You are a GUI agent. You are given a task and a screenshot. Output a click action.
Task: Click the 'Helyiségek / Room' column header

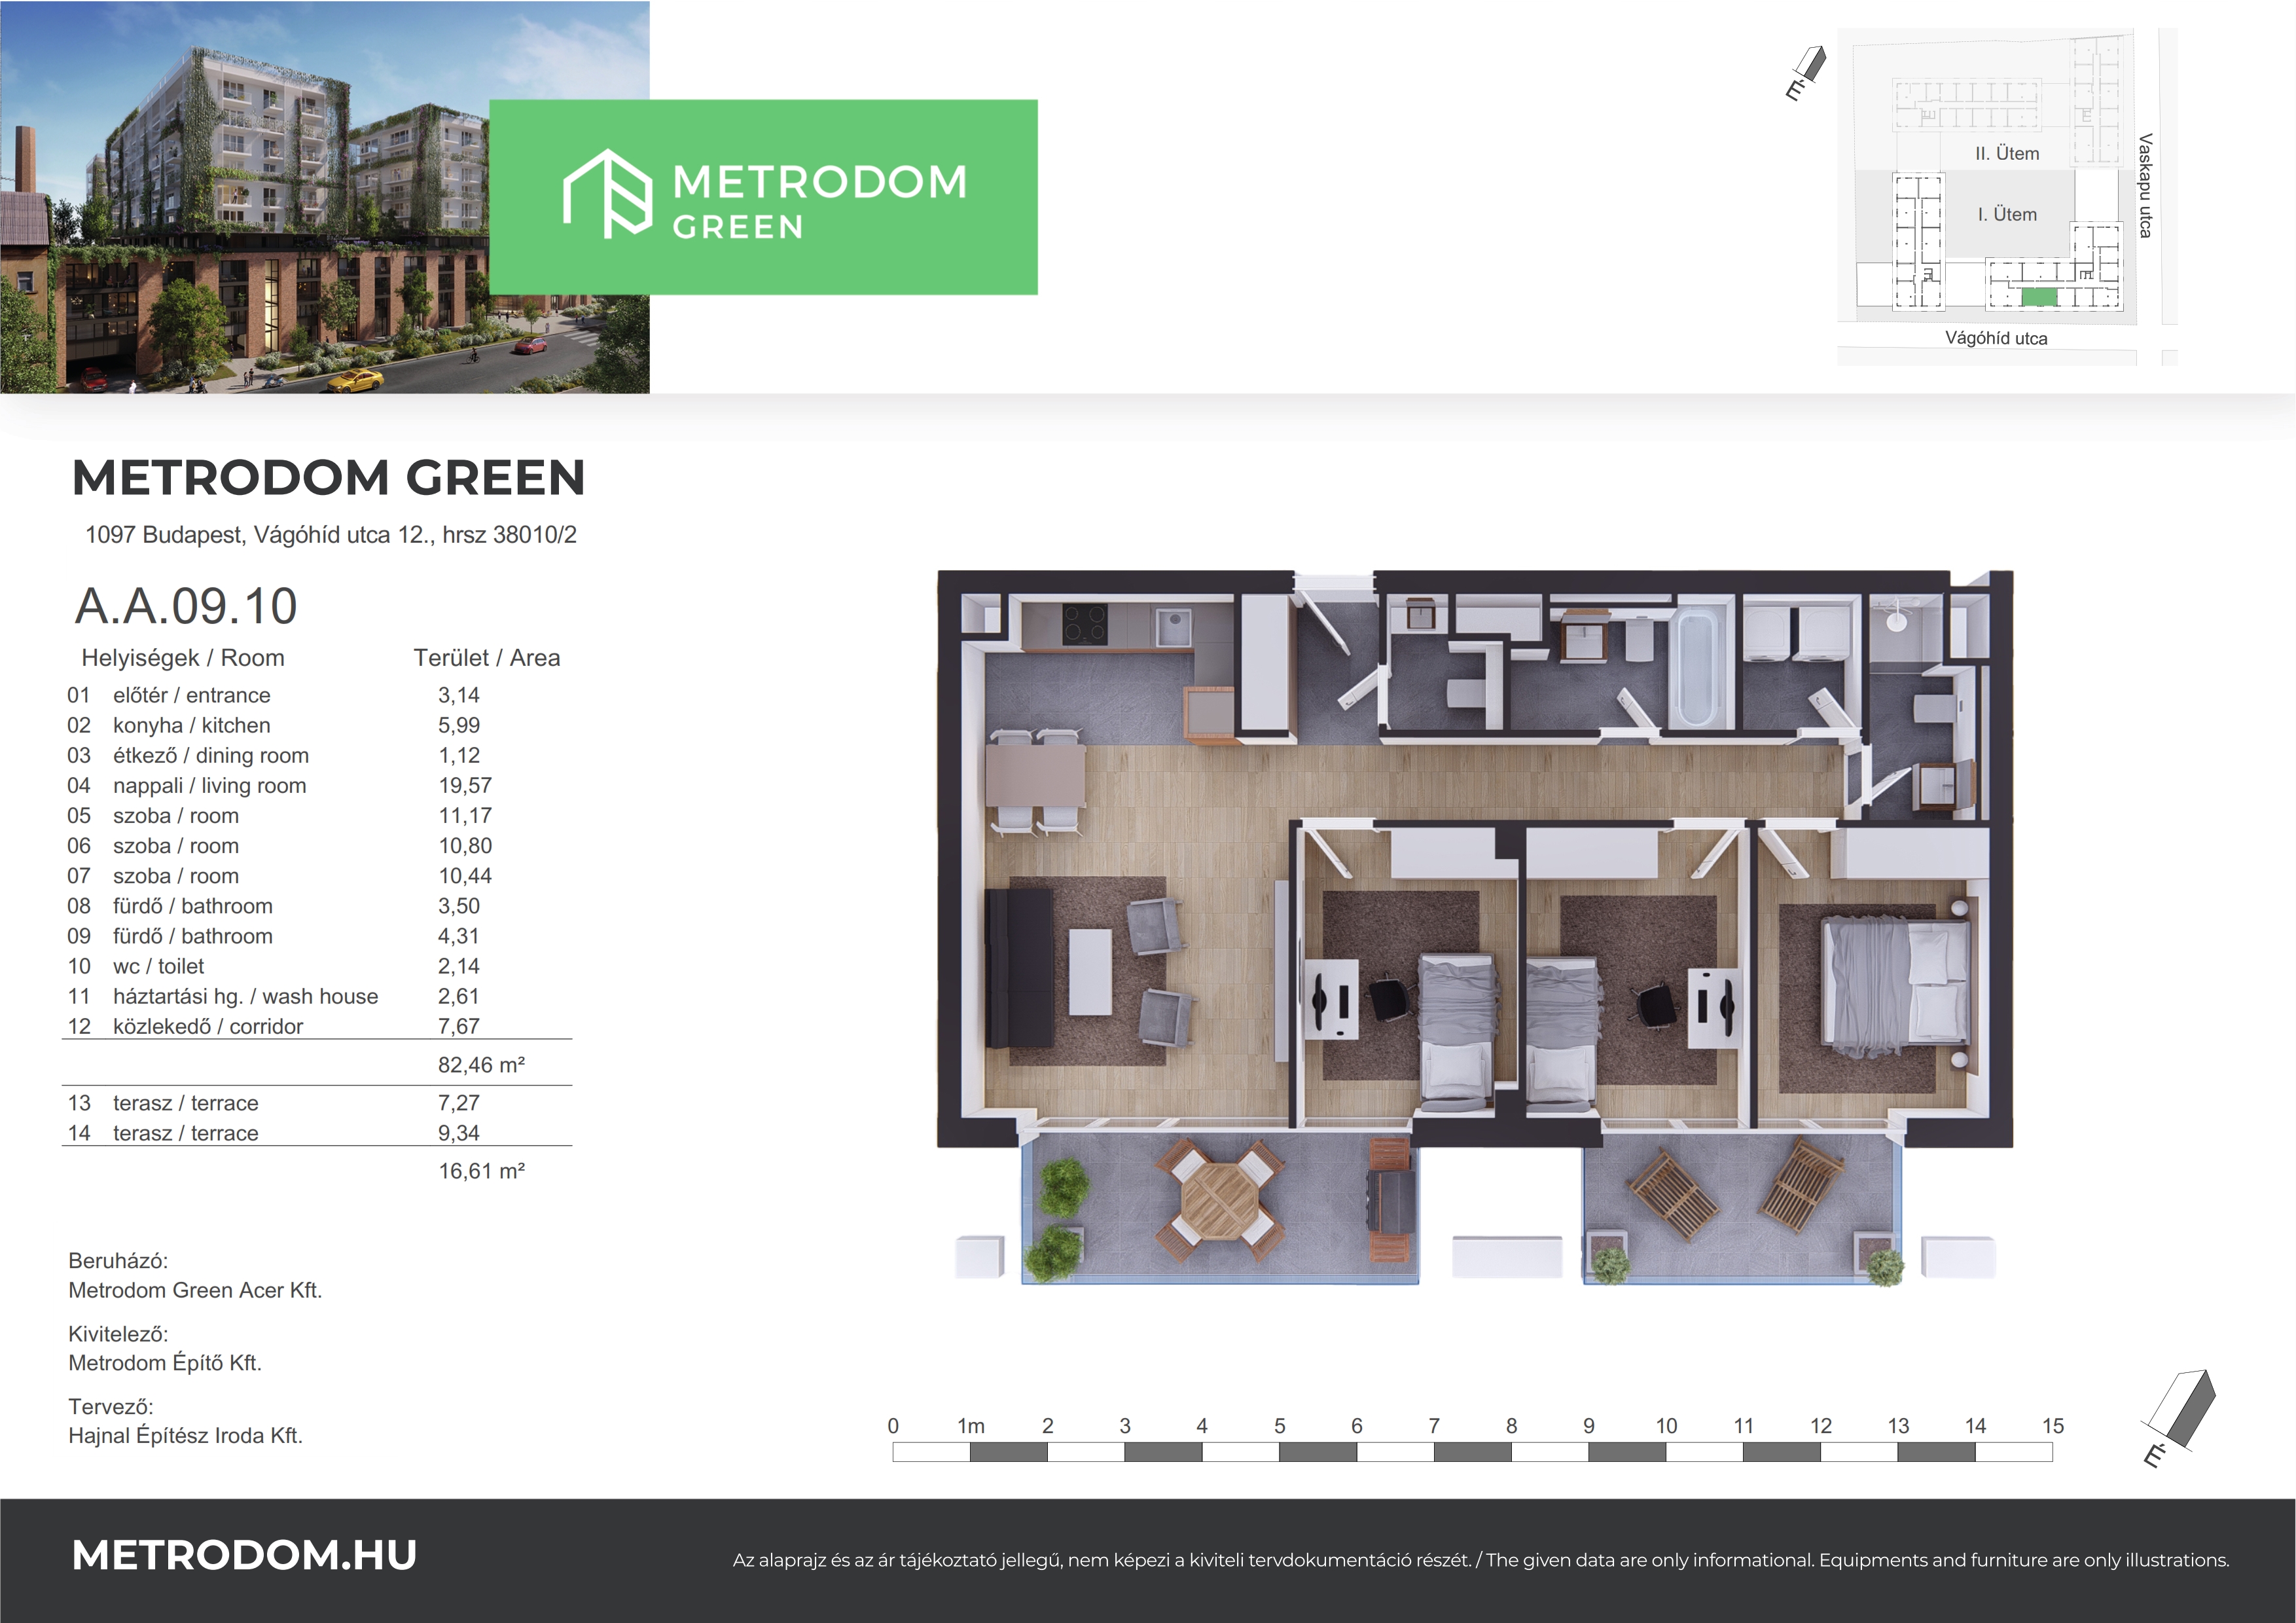pos(183,658)
